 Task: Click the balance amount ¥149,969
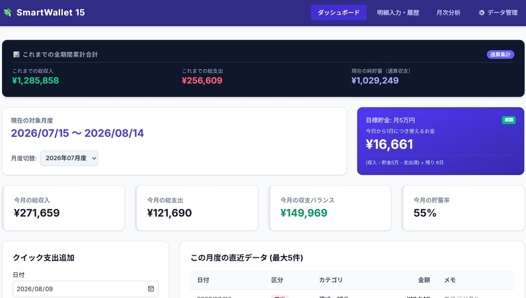pos(304,213)
